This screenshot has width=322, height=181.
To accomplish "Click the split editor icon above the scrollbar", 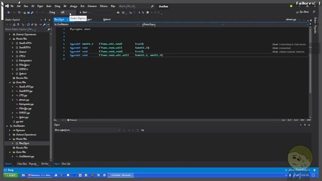I will (x=310, y=24).
